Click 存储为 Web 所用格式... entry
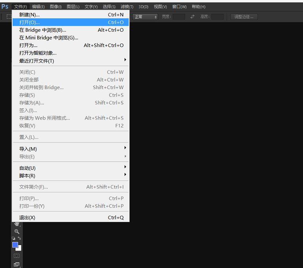Image resolution: width=303 pixels, height=268 pixels. click(70, 118)
